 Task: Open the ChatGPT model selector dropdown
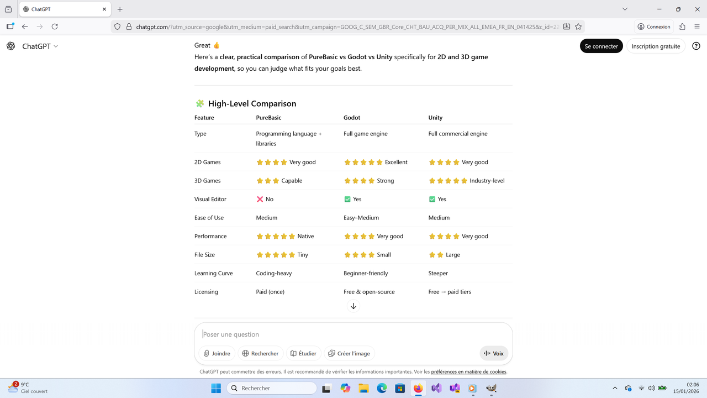pos(40,46)
